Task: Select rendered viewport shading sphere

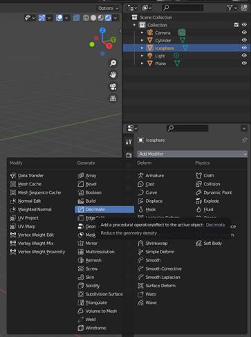Action: point(108,18)
